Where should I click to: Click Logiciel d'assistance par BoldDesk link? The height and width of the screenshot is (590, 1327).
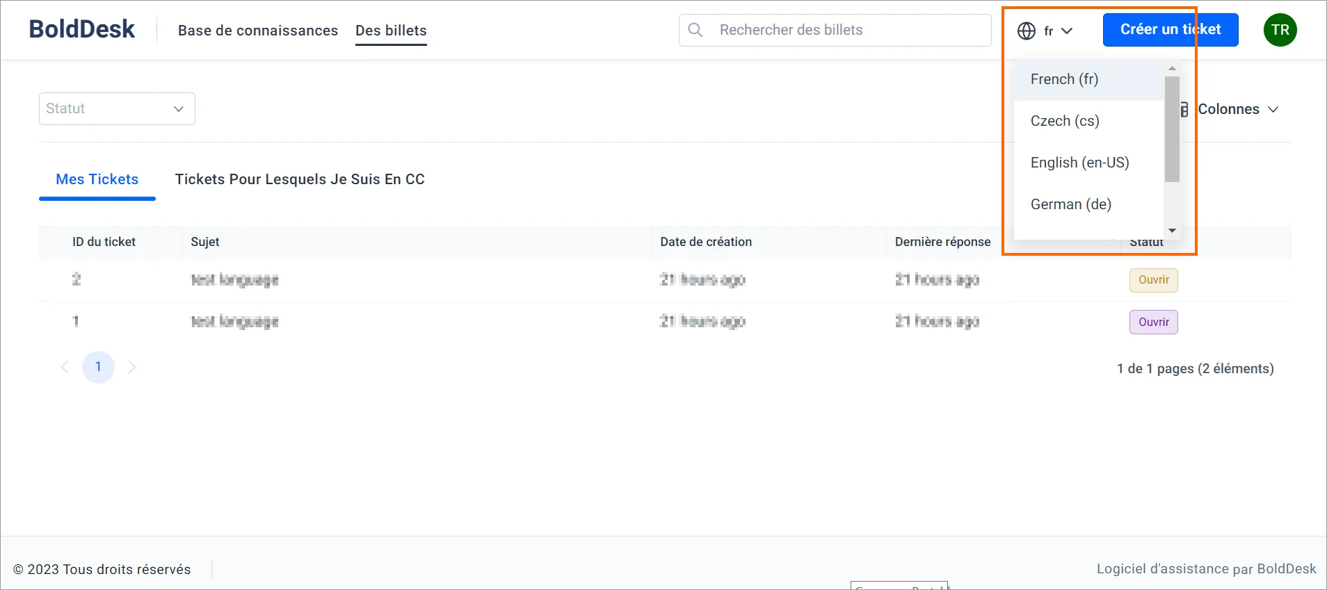tap(1206, 569)
